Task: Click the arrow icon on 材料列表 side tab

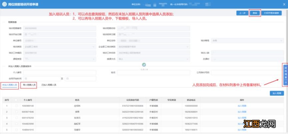Action: [x=285, y=83]
